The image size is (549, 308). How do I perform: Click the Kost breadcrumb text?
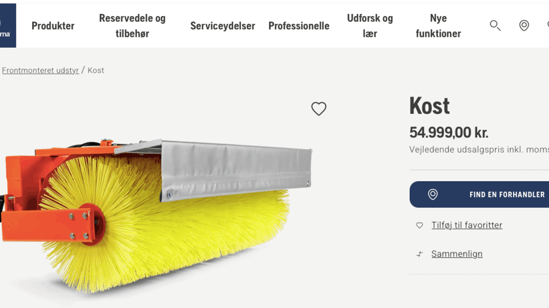96,70
